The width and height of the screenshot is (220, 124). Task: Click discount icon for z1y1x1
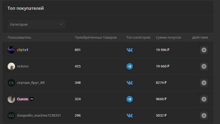(x=204, y=50)
